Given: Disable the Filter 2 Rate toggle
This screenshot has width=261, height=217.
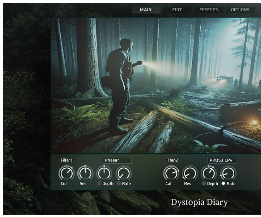Looking at the screenshot, I should click(223, 184).
